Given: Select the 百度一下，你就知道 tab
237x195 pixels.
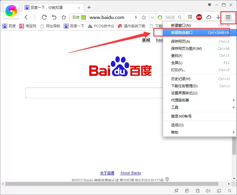Looking at the screenshot, I should coord(53,7).
